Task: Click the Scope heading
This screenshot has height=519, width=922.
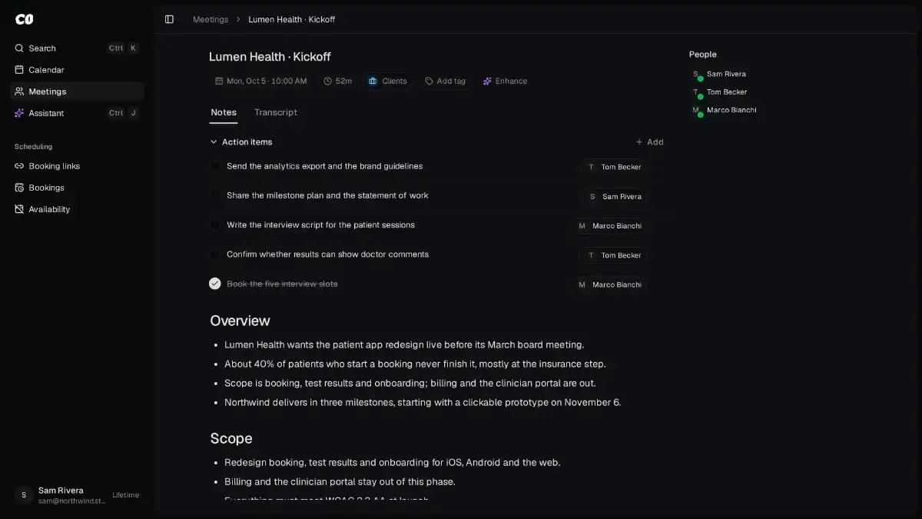Action: pos(231,438)
